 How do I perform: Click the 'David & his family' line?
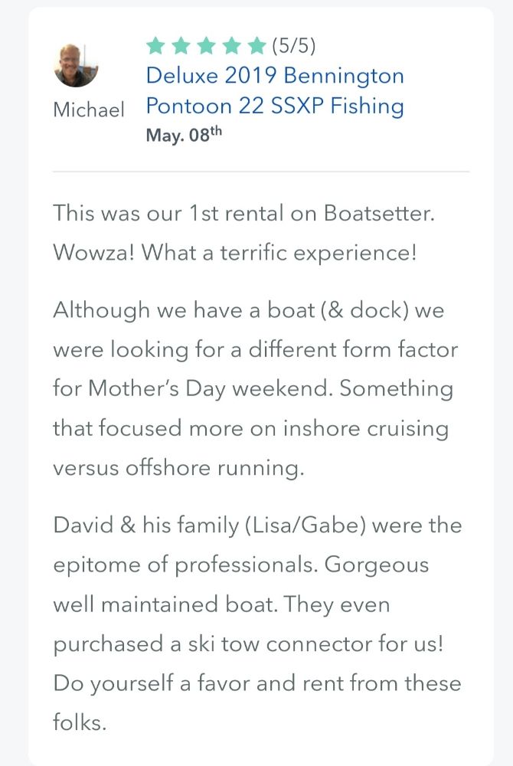pos(257,525)
